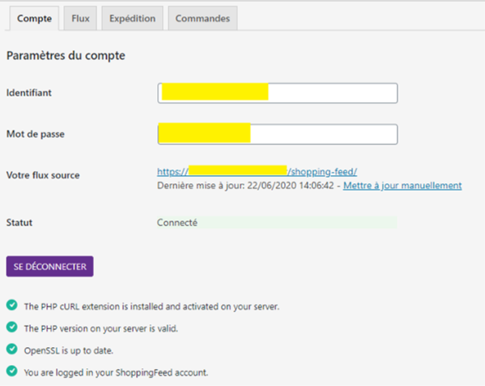Click the SE DÉCONNECTER button
The height and width of the screenshot is (386, 485).
(50, 267)
